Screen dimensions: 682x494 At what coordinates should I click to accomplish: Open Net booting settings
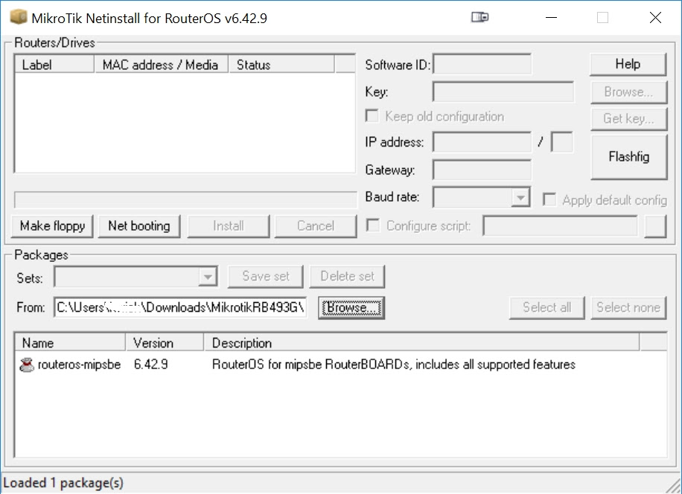coord(139,226)
